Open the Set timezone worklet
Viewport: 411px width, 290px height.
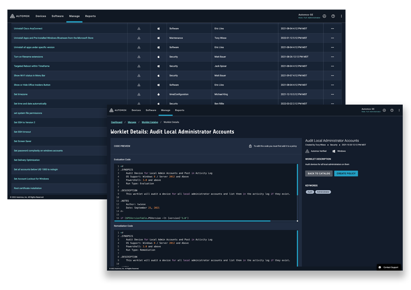[21, 94]
